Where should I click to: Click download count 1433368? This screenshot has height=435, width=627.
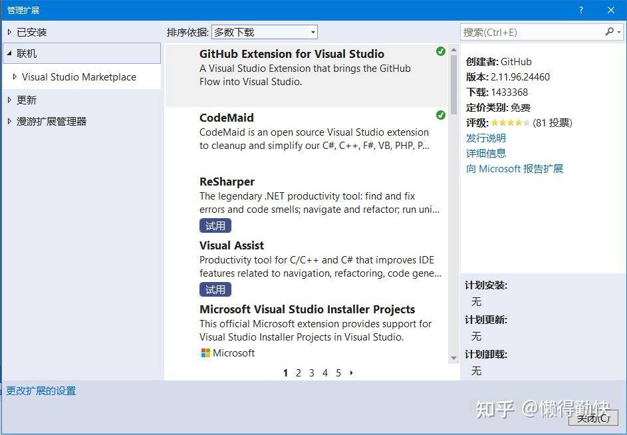(x=509, y=92)
